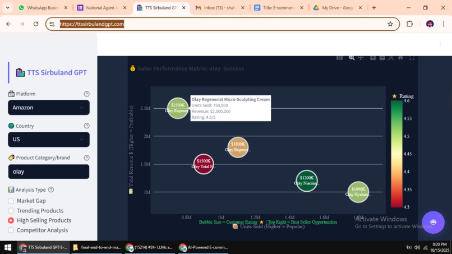Screen dimensions: 452x254
Task: Click the Rating color scale bar
Action: (x=396, y=154)
